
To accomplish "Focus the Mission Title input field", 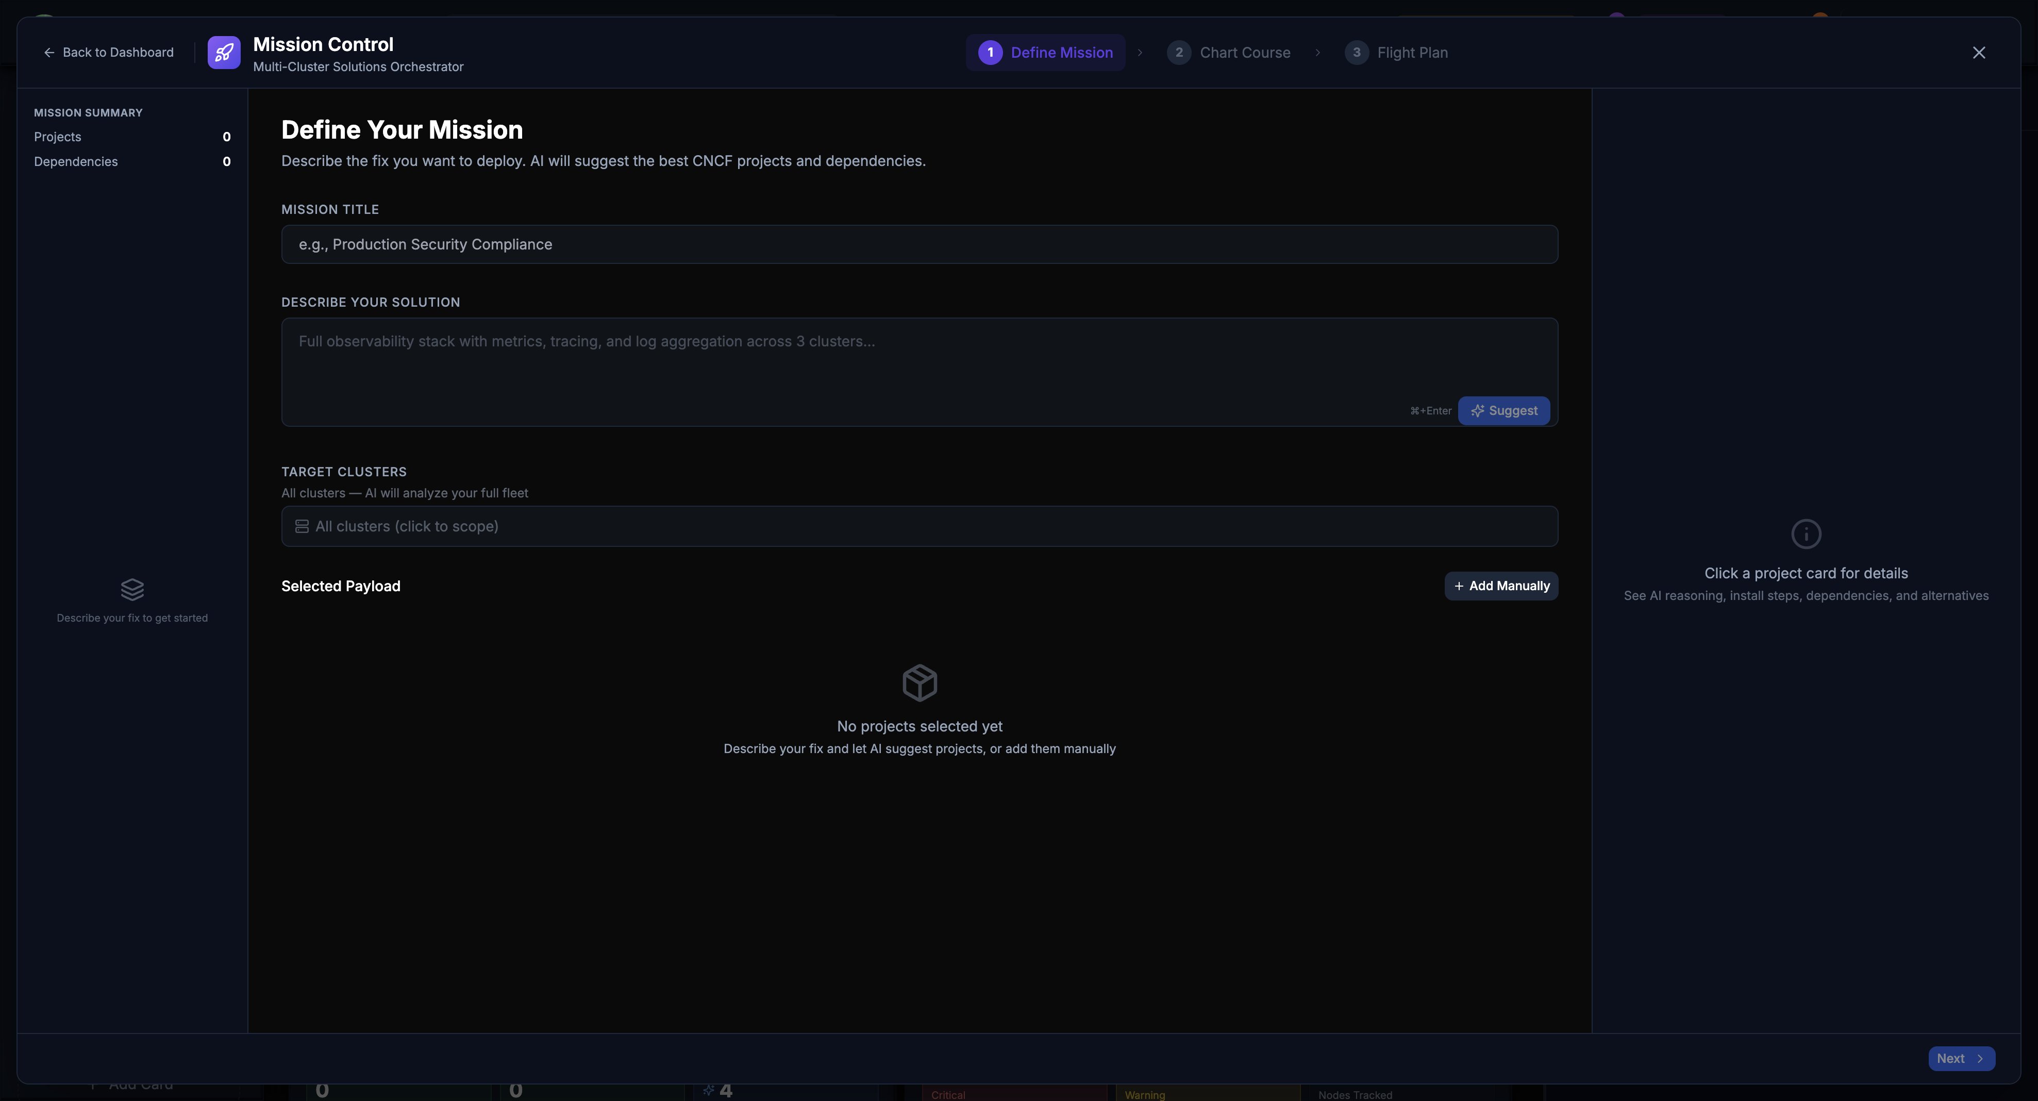I will 920,244.
